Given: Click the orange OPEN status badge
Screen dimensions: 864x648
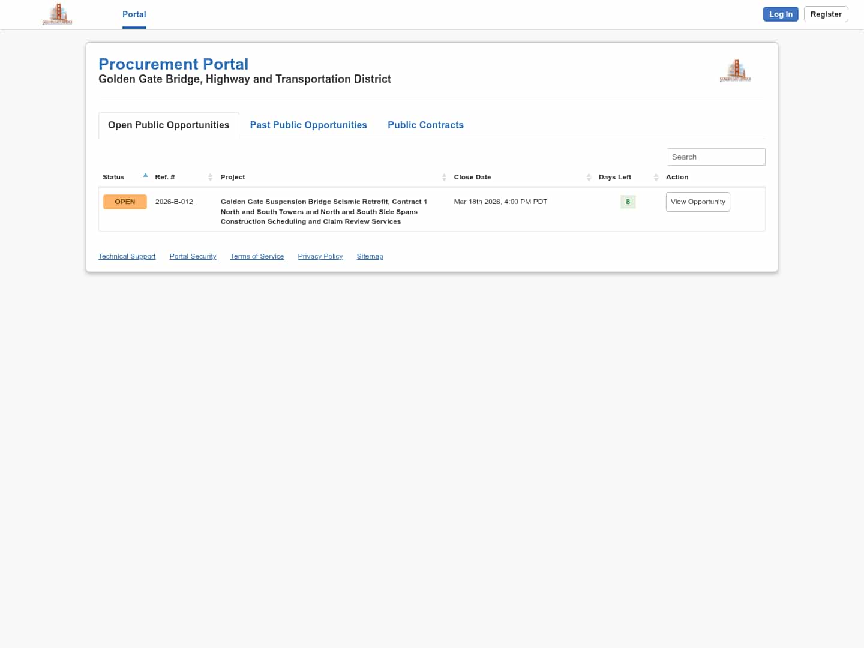Looking at the screenshot, I should [125, 202].
